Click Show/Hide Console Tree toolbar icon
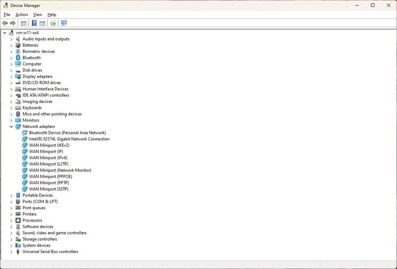The width and height of the screenshot is (397, 269). 24,23
